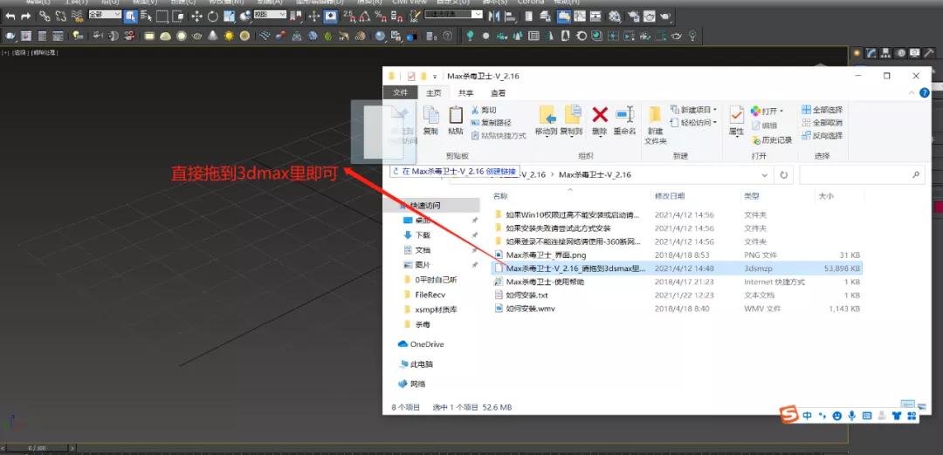943x455 pixels.
Task: Click 全部选择 in the select group
Action: pos(823,110)
